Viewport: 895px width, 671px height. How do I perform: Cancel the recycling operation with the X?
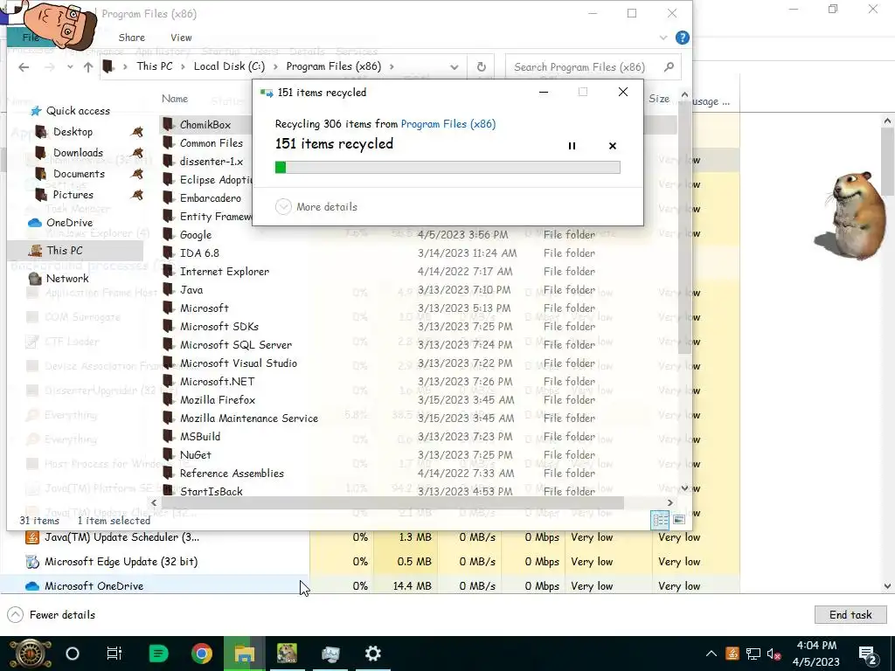613,146
